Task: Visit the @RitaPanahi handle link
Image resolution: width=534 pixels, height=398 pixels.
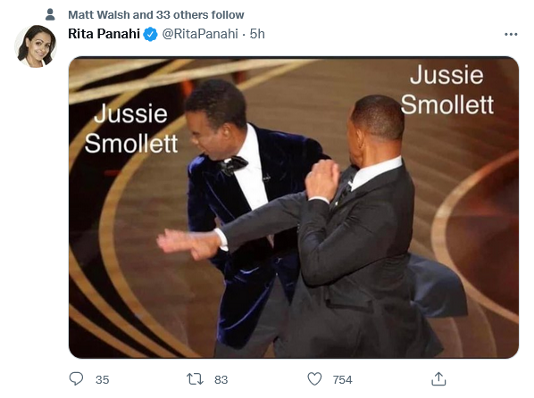Action: click(x=200, y=34)
